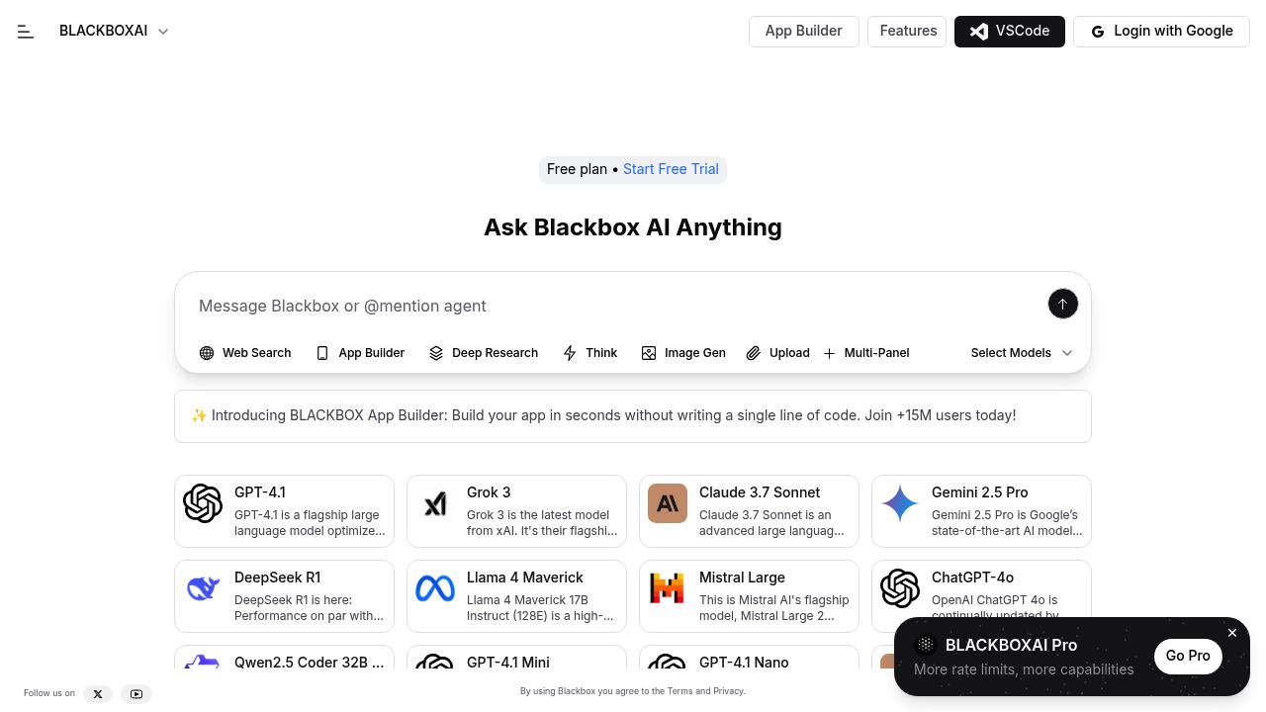Viewport: 1266px width, 712px height.
Task: Select the Gemini 2.5 Pro model card
Action: click(x=981, y=511)
